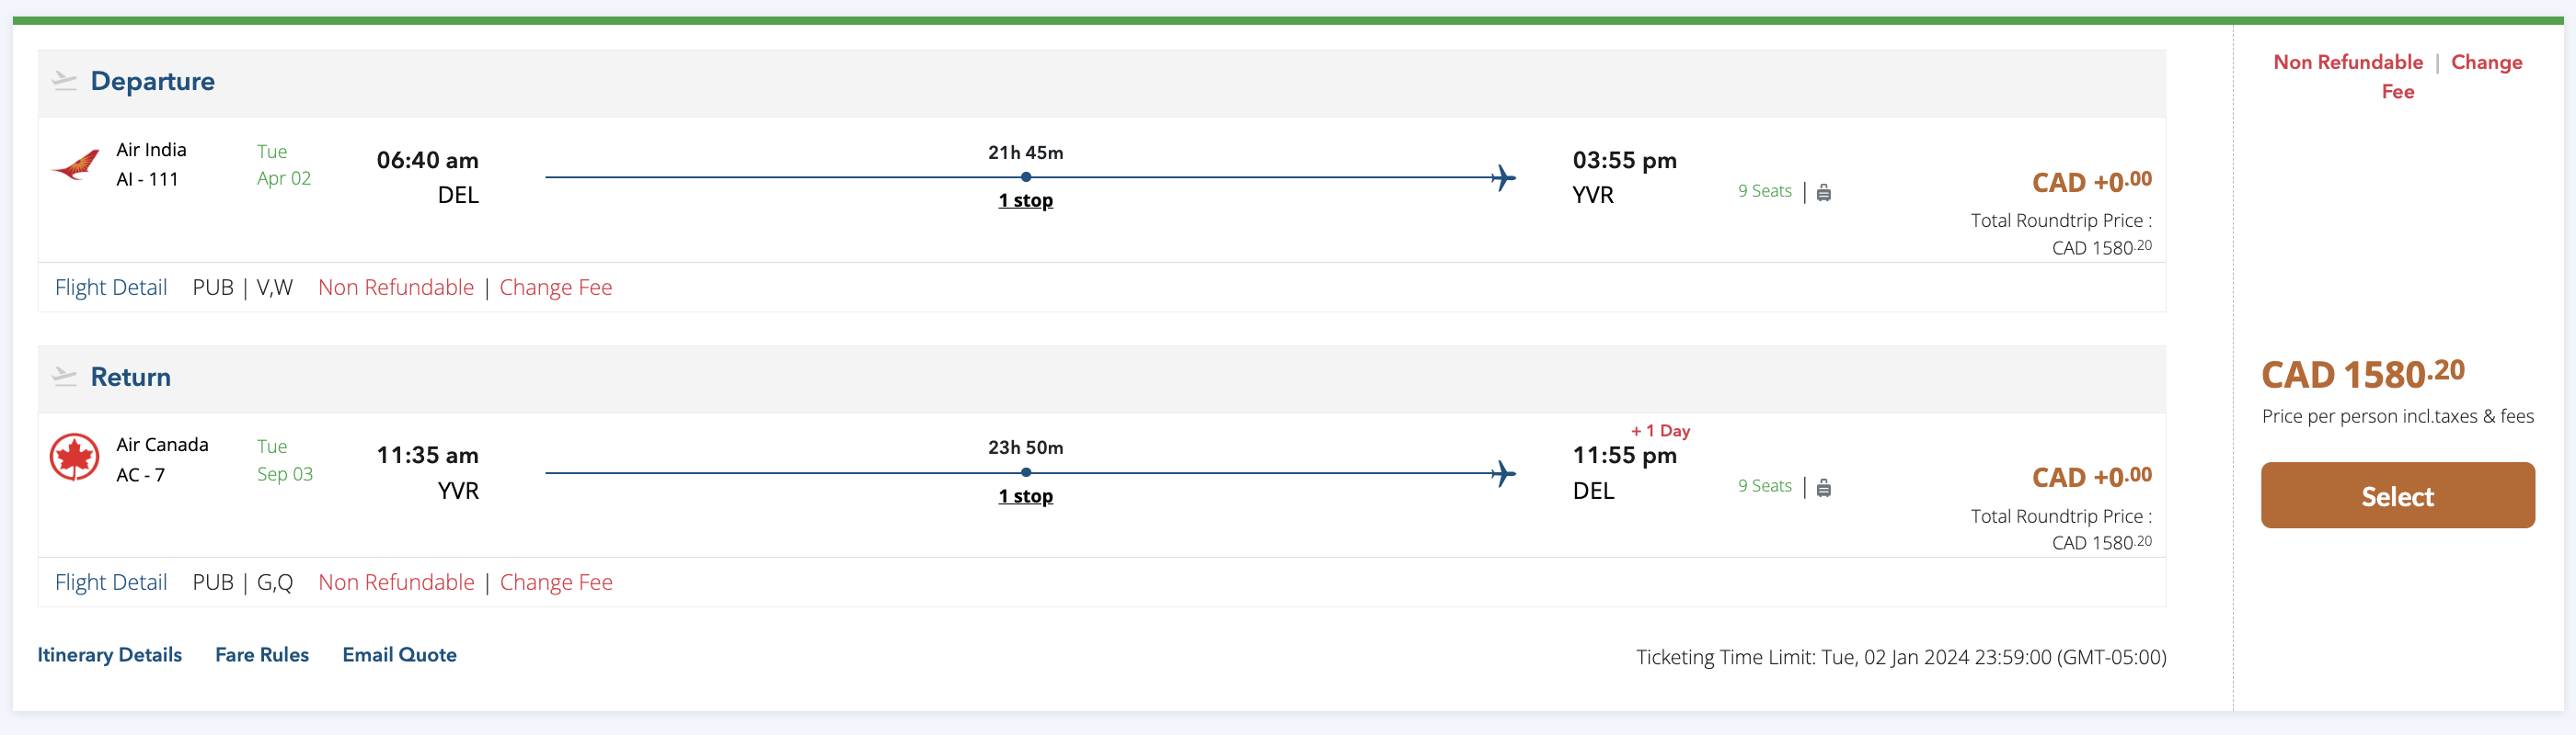
Task: Click the baggage icon on return flight
Action: (1824, 487)
